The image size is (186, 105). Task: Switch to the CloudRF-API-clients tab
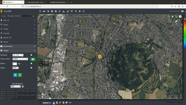point(58,2)
